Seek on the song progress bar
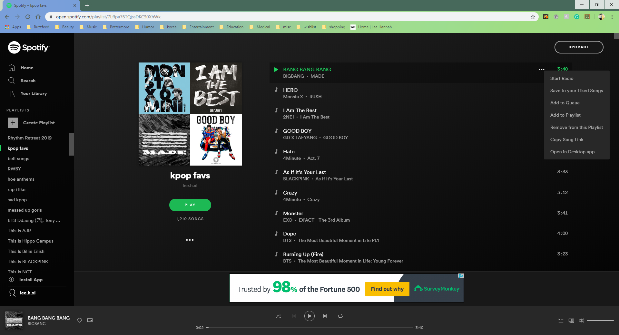This screenshot has height=335, width=619. (309, 328)
